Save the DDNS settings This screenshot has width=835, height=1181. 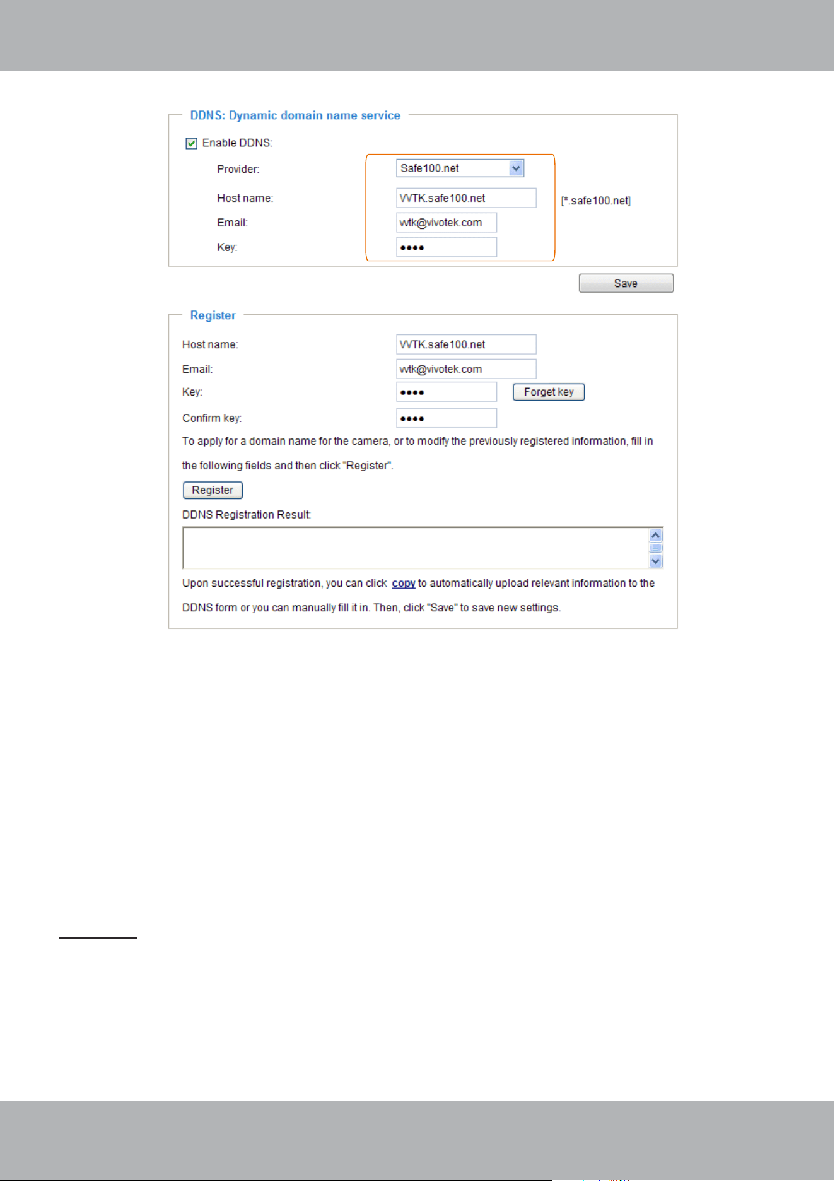pyautogui.click(x=626, y=283)
